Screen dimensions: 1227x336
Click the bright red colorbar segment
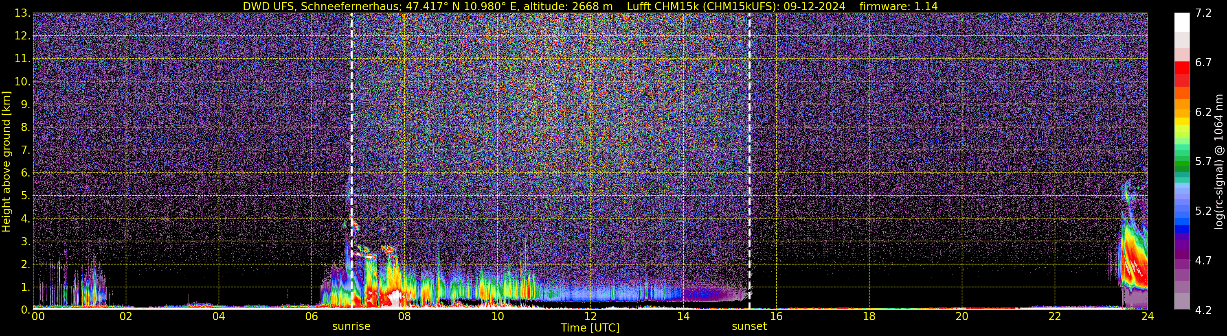coord(1182,68)
